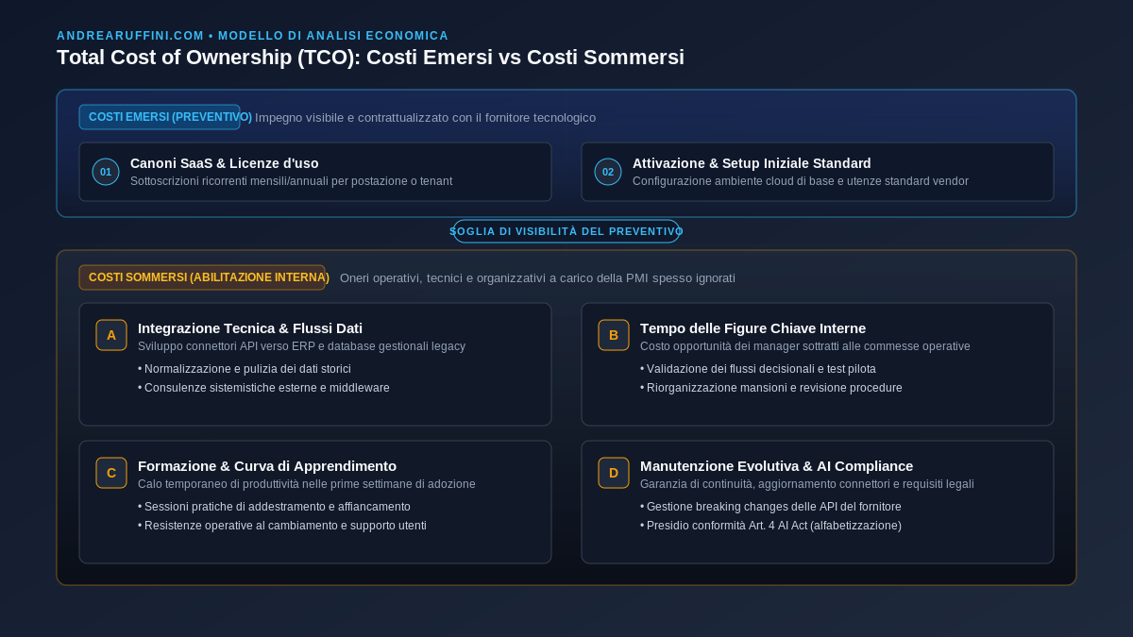Click the letter C badge
This screenshot has width=1133, height=637.
pyautogui.click(x=111, y=473)
